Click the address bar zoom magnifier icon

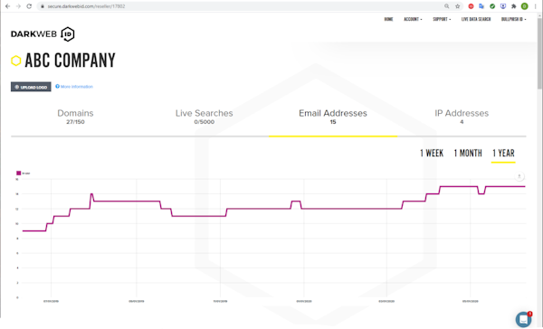[447, 6]
